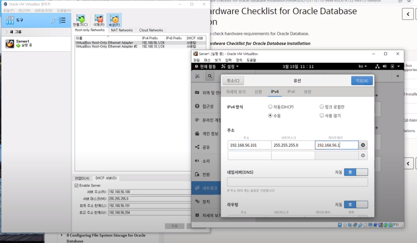Switch to the NAT Networks tab
417x243 pixels.
122,30
